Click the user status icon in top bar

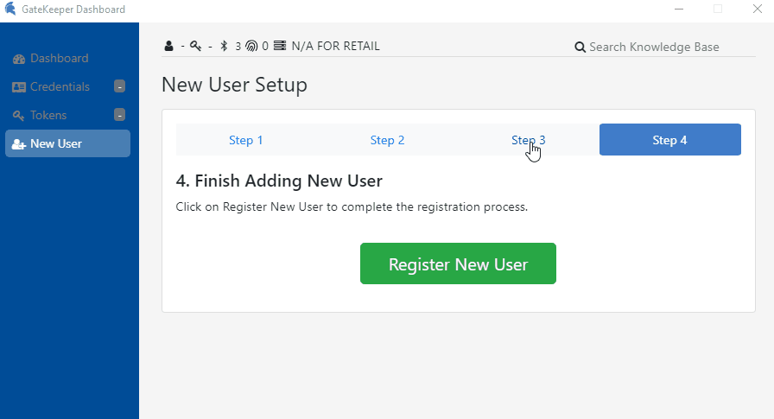coord(168,47)
